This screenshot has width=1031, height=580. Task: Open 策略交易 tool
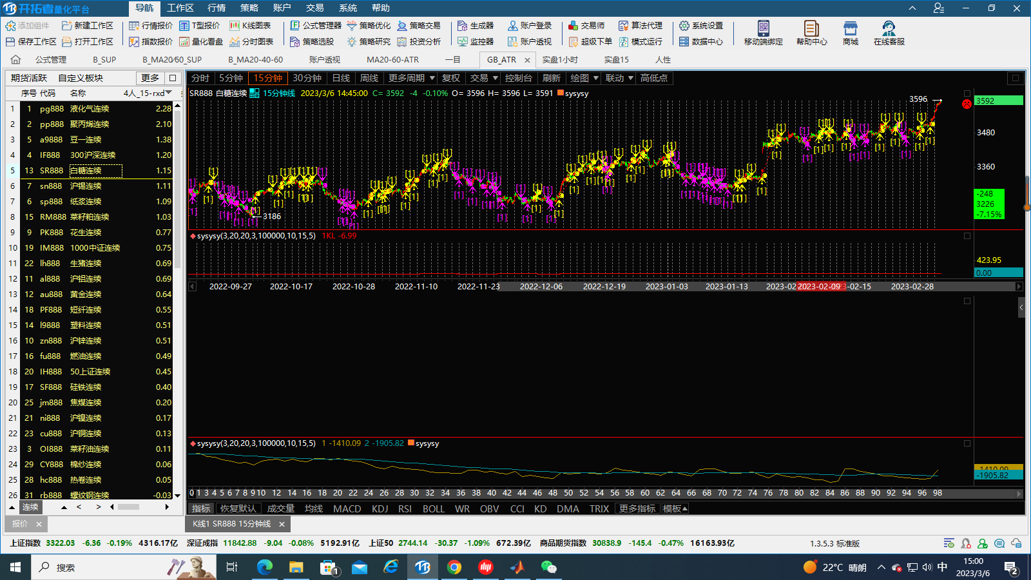419,26
